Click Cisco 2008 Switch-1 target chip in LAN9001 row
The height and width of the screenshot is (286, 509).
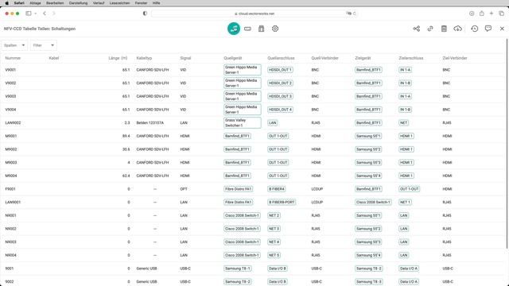click(x=373, y=202)
